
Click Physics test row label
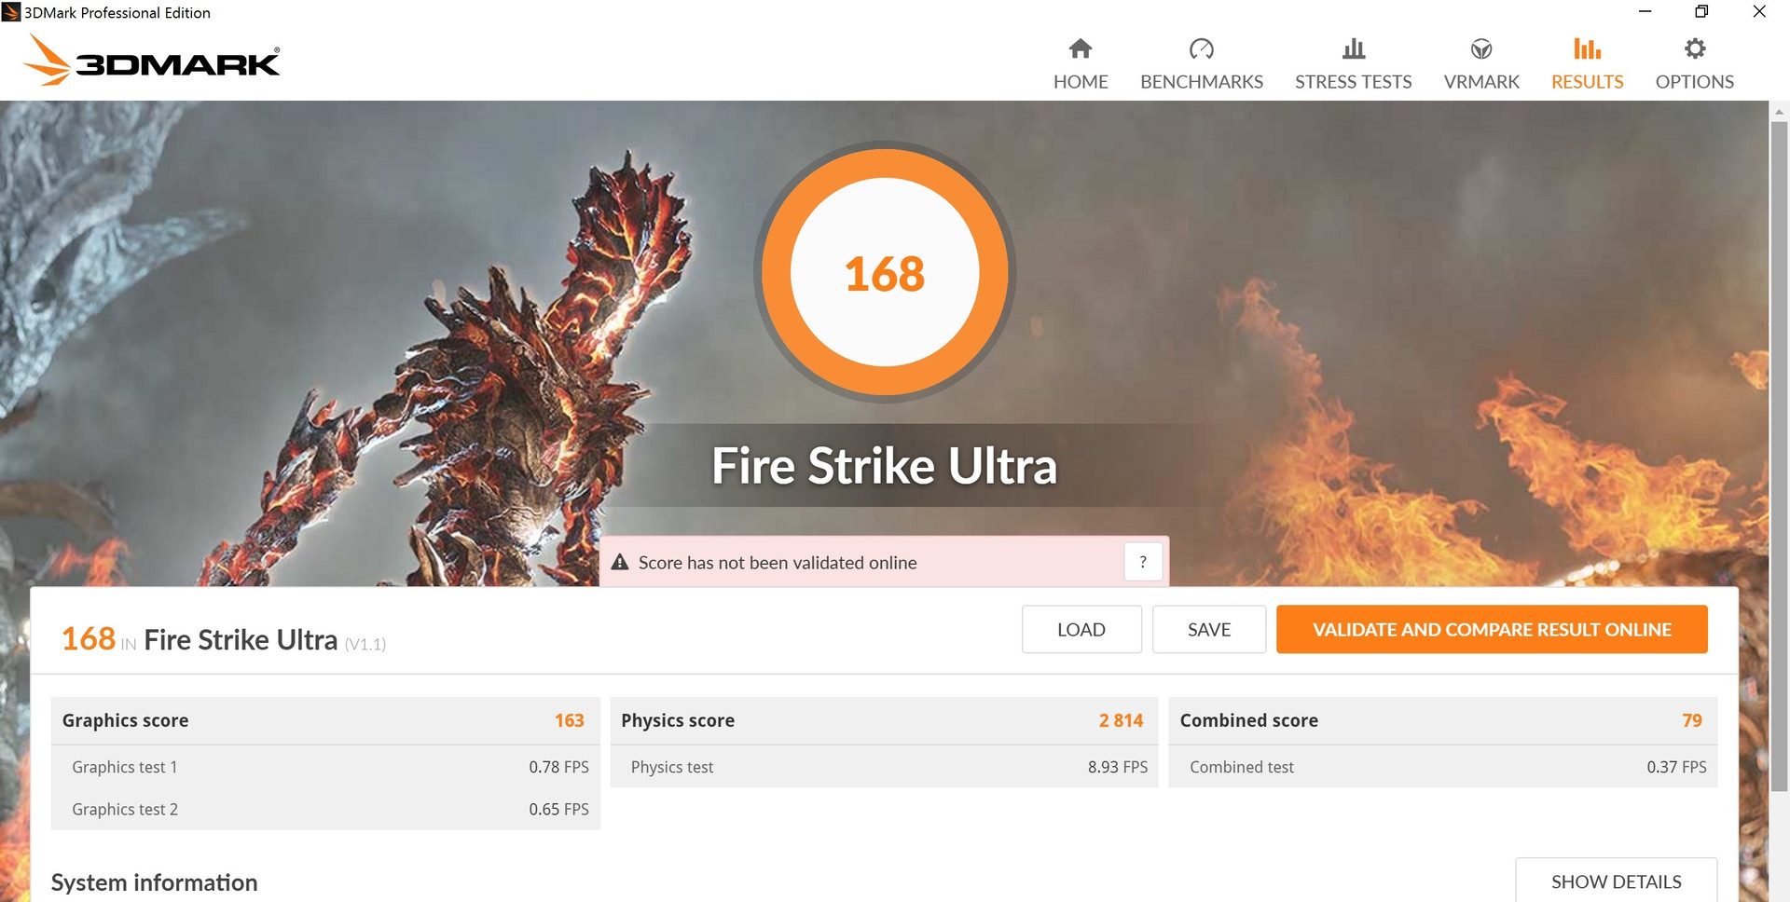point(671,767)
